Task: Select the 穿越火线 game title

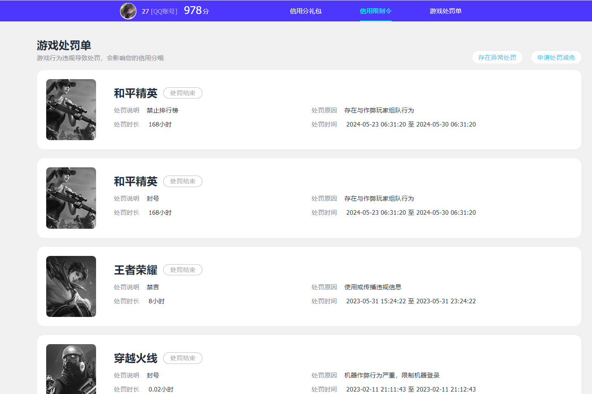Action: [136, 358]
